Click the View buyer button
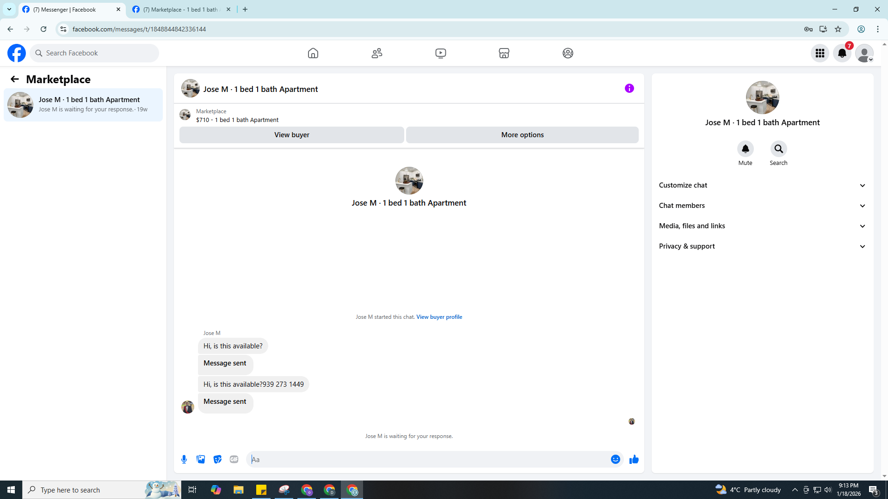The image size is (888, 499). [291, 135]
